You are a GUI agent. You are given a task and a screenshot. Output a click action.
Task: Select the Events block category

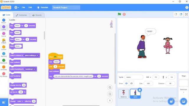coord(4,41)
